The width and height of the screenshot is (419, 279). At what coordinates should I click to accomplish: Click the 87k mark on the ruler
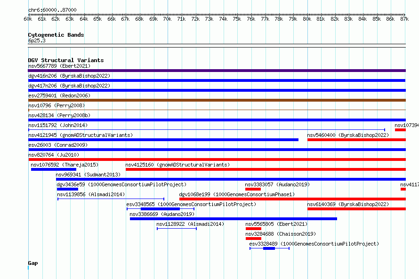(404, 19)
